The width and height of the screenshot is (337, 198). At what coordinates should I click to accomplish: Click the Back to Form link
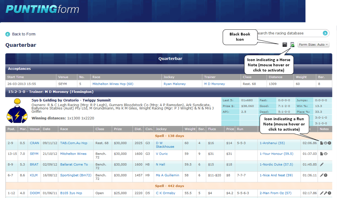(x=24, y=34)
